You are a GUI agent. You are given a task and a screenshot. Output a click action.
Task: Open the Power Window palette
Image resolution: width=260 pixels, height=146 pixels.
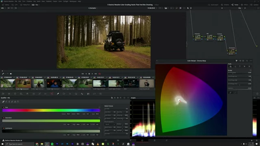[64, 94]
